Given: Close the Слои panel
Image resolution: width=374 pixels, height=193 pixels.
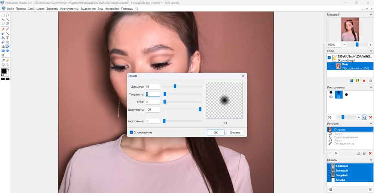Looking at the screenshot, I should (x=371, y=51).
